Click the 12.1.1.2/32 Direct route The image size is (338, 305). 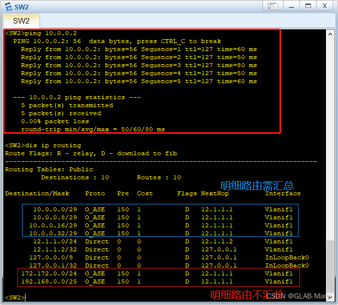[162, 249]
